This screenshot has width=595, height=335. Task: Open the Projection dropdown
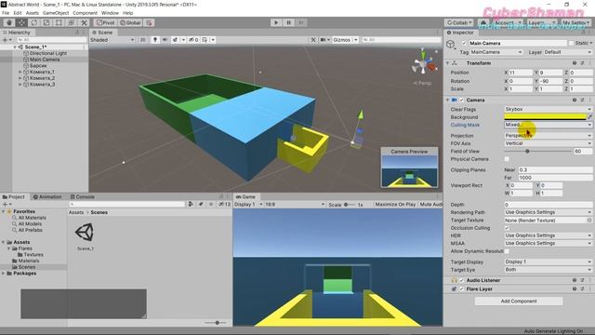548,136
